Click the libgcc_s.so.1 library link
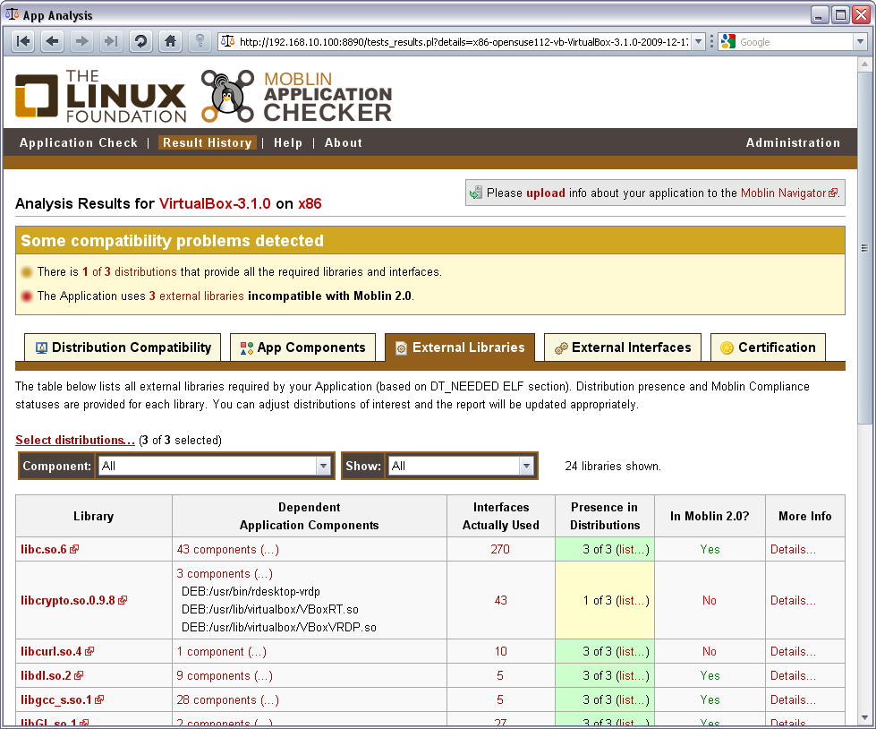Viewport: 876px width, 729px height. (x=55, y=699)
